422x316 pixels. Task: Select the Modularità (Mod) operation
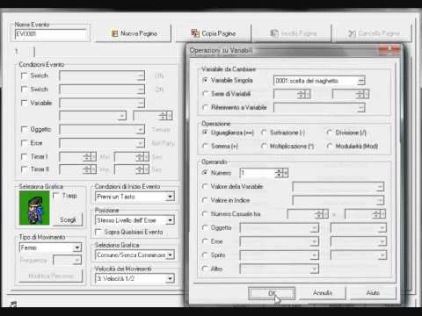pyautogui.click(x=330, y=146)
